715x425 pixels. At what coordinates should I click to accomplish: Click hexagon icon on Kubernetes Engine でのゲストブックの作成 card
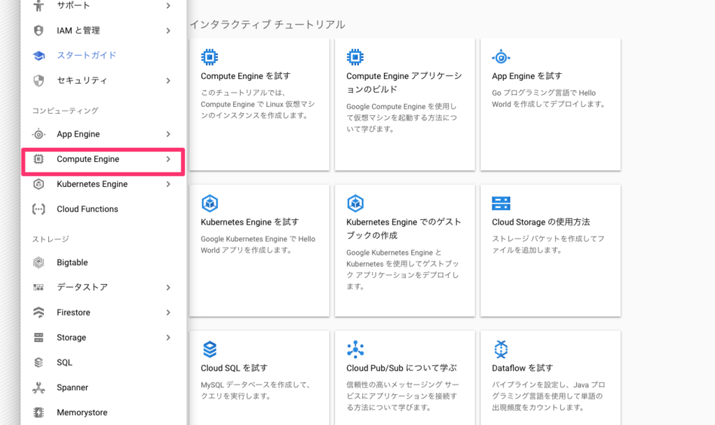[x=355, y=203]
